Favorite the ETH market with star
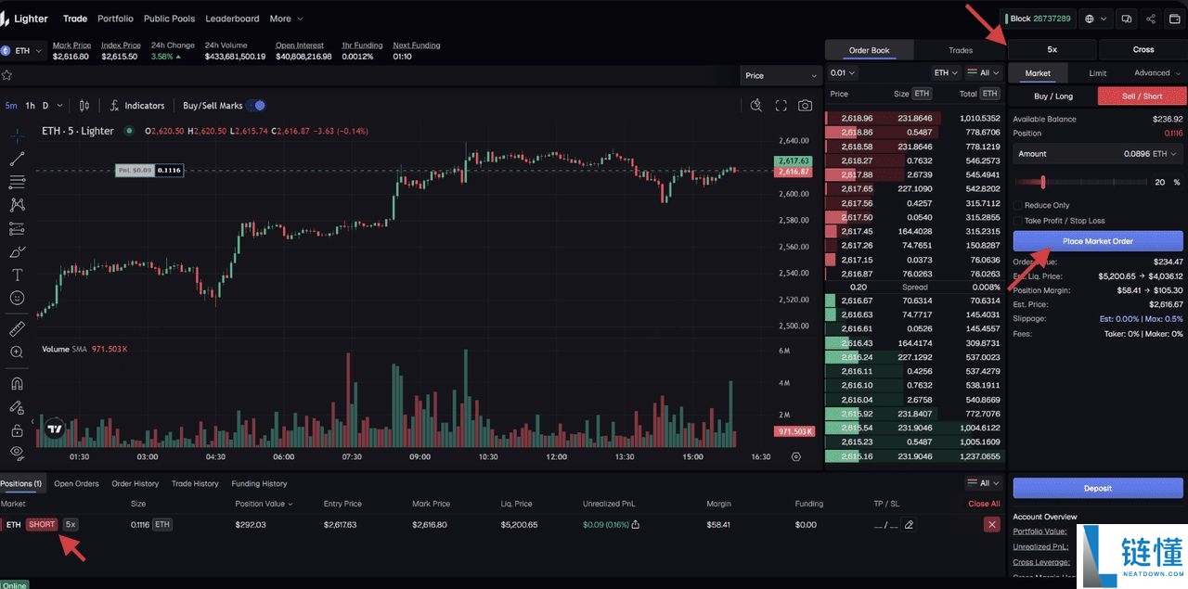 click(6, 75)
